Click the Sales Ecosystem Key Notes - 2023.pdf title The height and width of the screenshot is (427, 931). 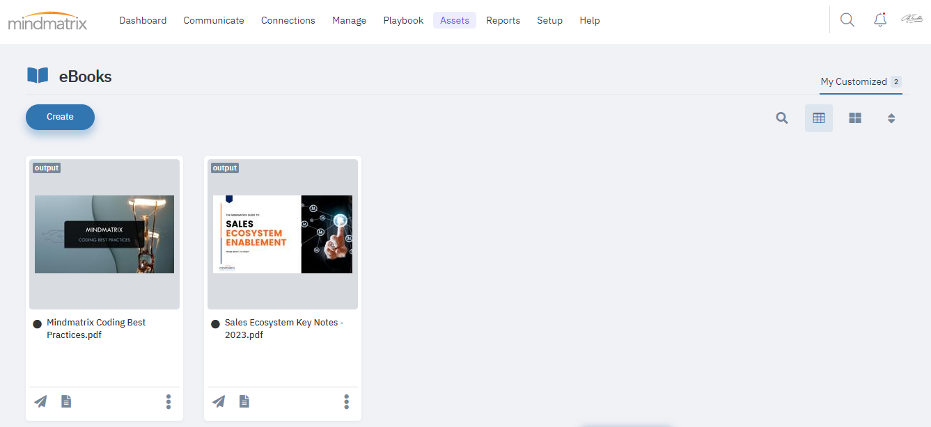(284, 329)
